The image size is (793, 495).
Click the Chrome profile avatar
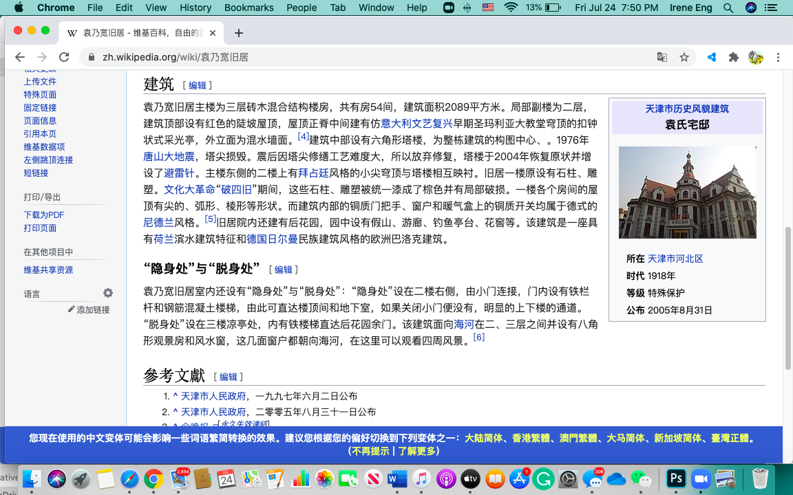755,57
